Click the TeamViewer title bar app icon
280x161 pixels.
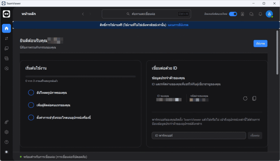[x=4, y=3]
